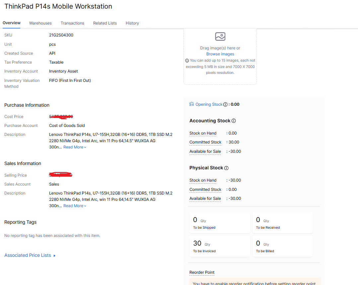
Task: Click the FIFO valuation method value
Action: (70, 81)
